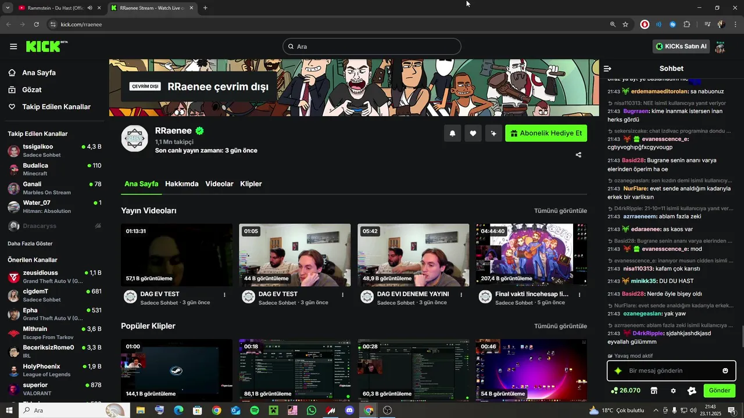
Task: Mute the Rammstein tab audio
Action: pos(90,8)
